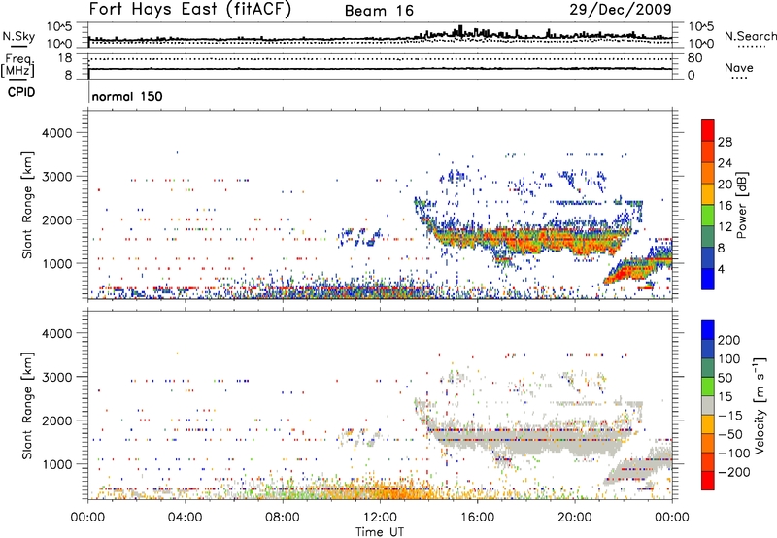Click the '4000' tick on the power panel
The height and width of the screenshot is (538, 777).
pos(56,133)
